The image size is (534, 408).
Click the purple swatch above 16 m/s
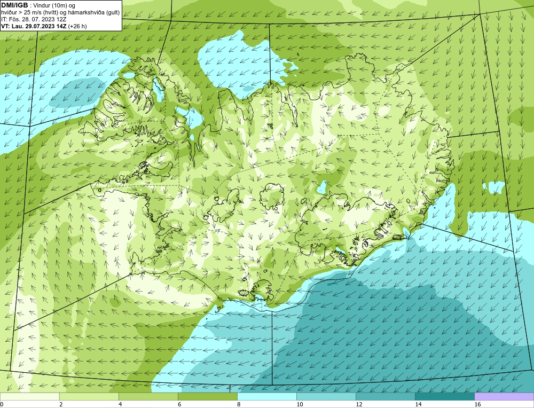pyautogui.click(x=504, y=396)
